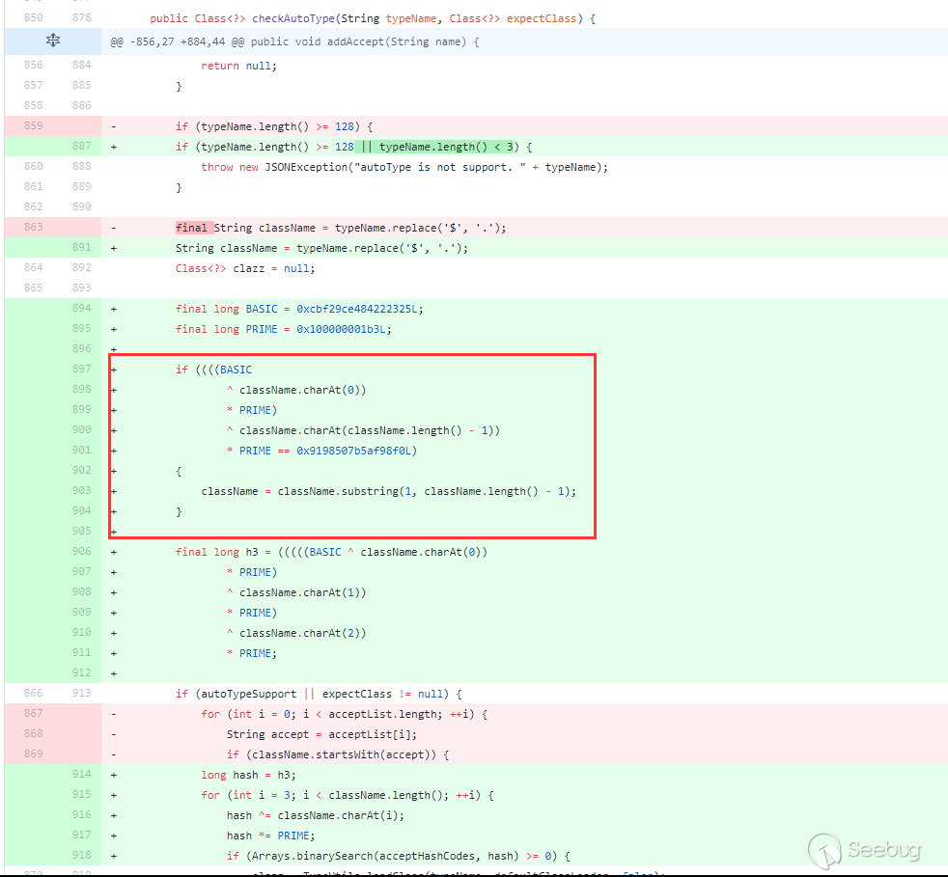Viewport: 948px width, 877px height.
Task: Click line number 897 inside the red annotation box
Action: coord(82,369)
